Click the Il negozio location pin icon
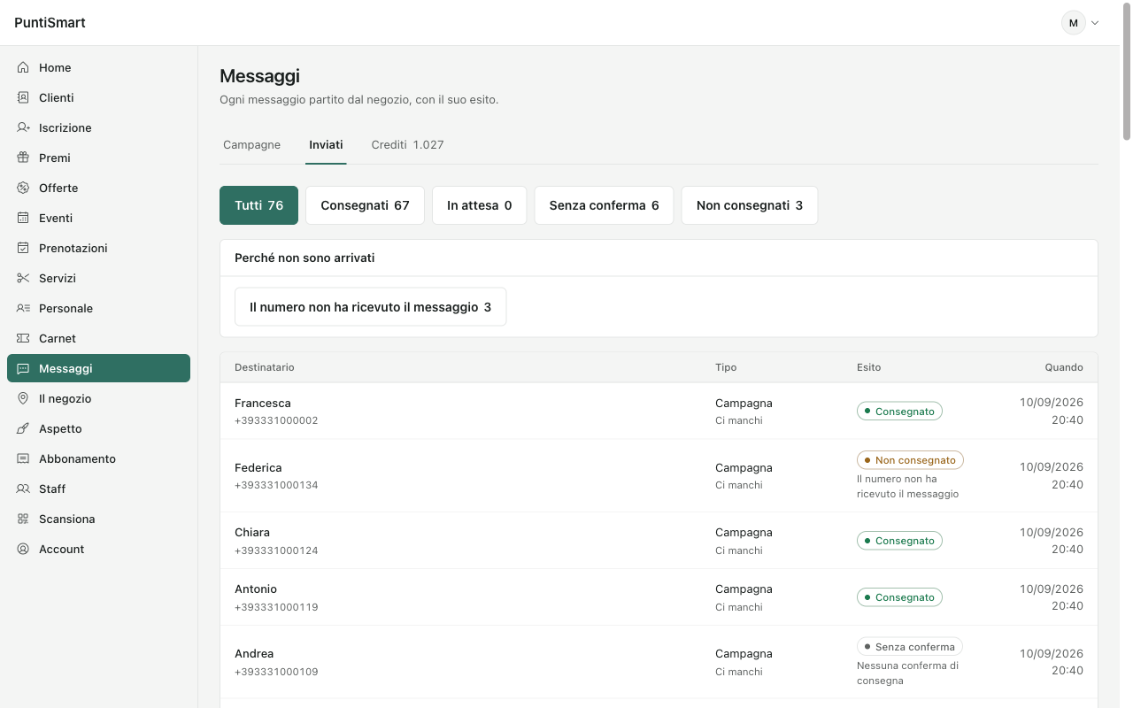This screenshot has width=1133, height=708. coord(23,398)
